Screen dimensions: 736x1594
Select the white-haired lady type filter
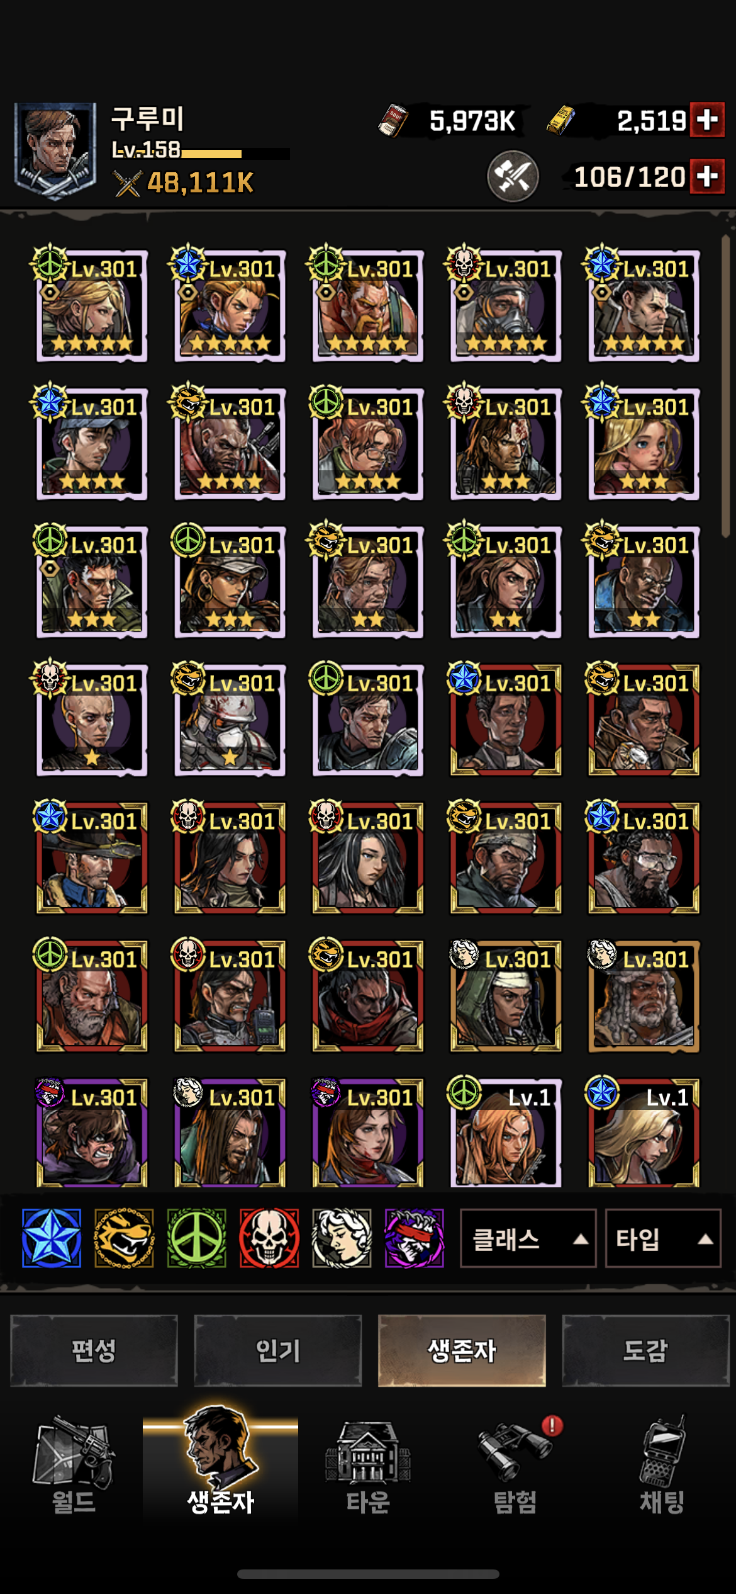(342, 1238)
